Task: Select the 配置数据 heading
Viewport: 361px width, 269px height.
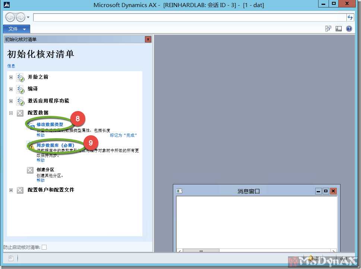Action: pyautogui.click(x=38, y=113)
